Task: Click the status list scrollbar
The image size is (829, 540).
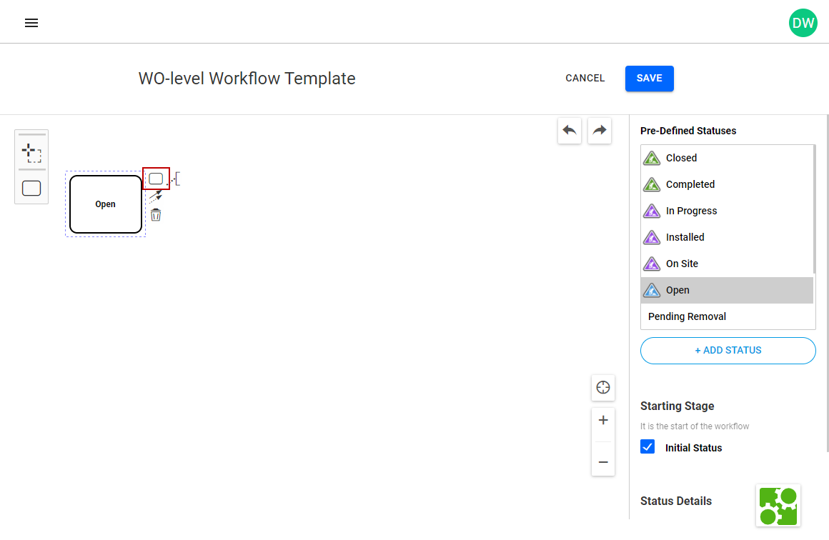Action: coord(814,209)
